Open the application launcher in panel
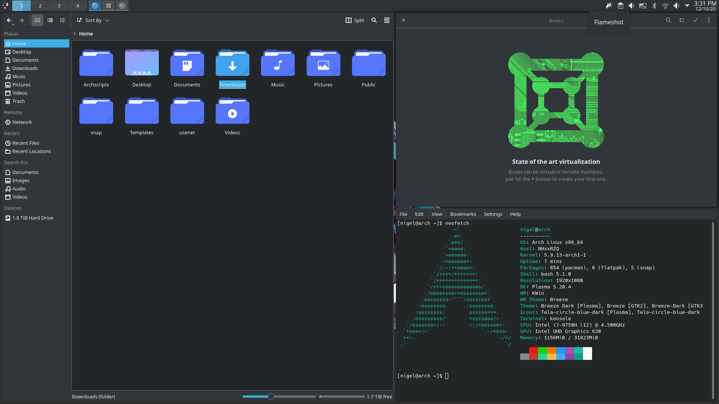This screenshot has width=719, height=404. [x=6, y=5]
